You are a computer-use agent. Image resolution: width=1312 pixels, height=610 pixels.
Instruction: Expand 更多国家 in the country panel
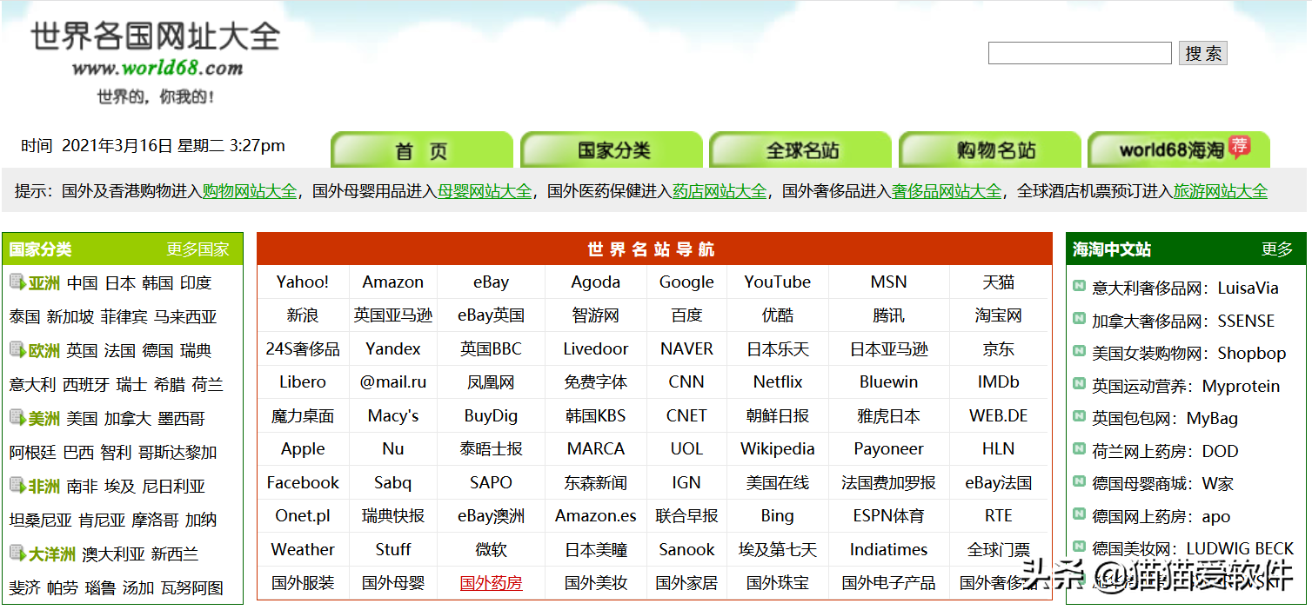(198, 249)
